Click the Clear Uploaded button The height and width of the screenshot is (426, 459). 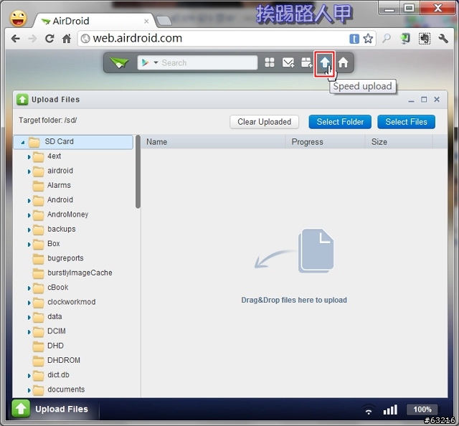[x=264, y=122]
